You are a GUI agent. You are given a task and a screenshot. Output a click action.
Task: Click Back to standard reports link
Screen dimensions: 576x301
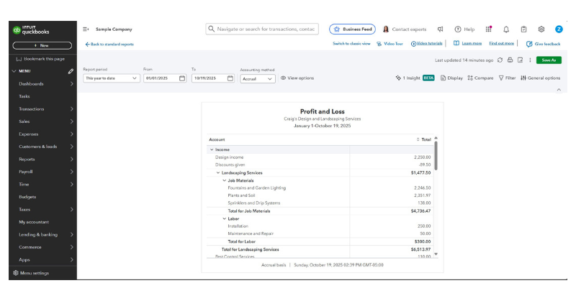[109, 44]
